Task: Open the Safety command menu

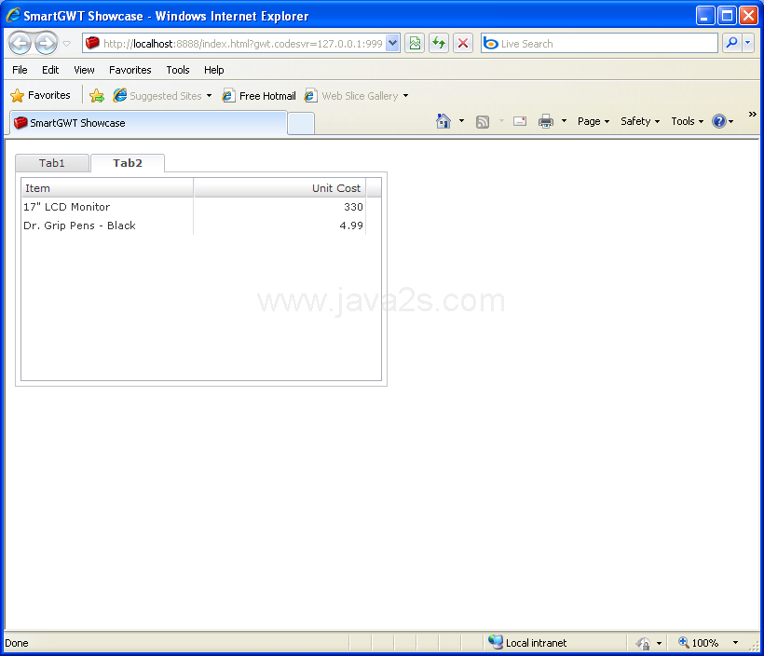Action: click(x=640, y=121)
